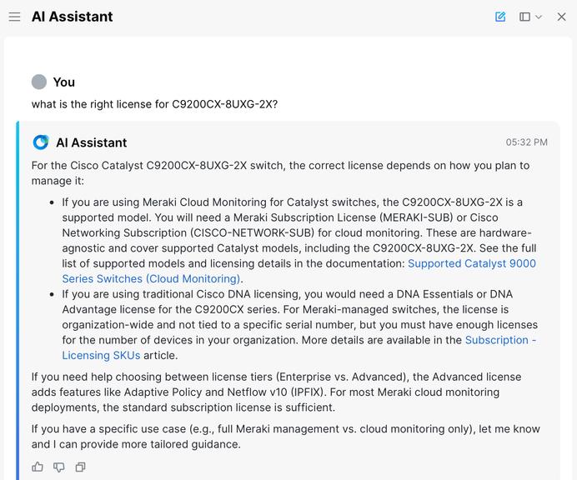
Task: Copy the assistant response
Action: pos(80,467)
